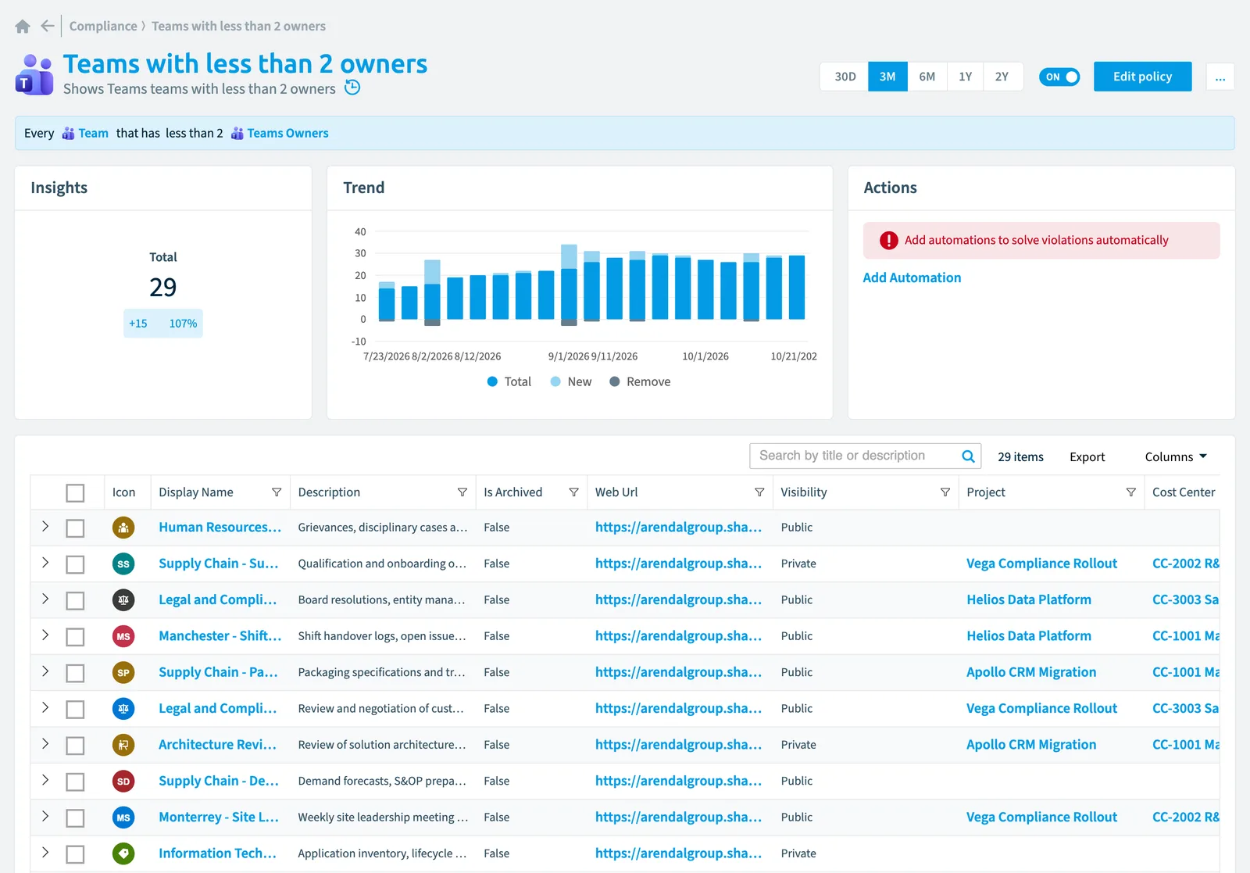Switch to the 30D time range
This screenshot has height=873, width=1250.
[845, 77]
